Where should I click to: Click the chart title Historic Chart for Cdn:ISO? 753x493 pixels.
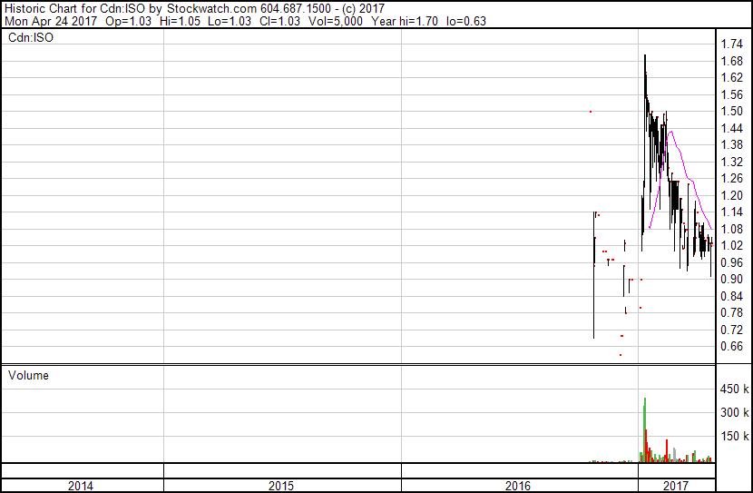click(74, 9)
